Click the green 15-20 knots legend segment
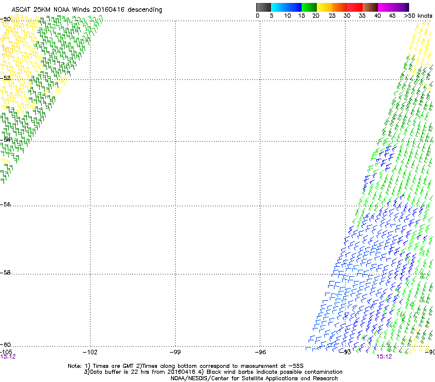Image resolution: width=435 pixels, height=382 pixels. coord(309,7)
